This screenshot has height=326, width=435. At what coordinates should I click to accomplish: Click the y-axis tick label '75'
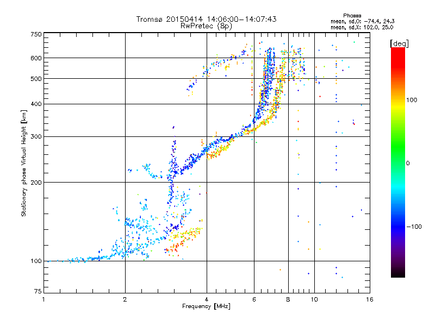38,291
